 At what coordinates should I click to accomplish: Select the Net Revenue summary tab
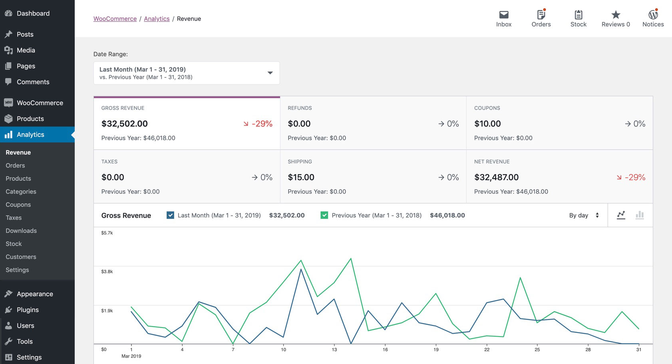(x=559, y=177)
